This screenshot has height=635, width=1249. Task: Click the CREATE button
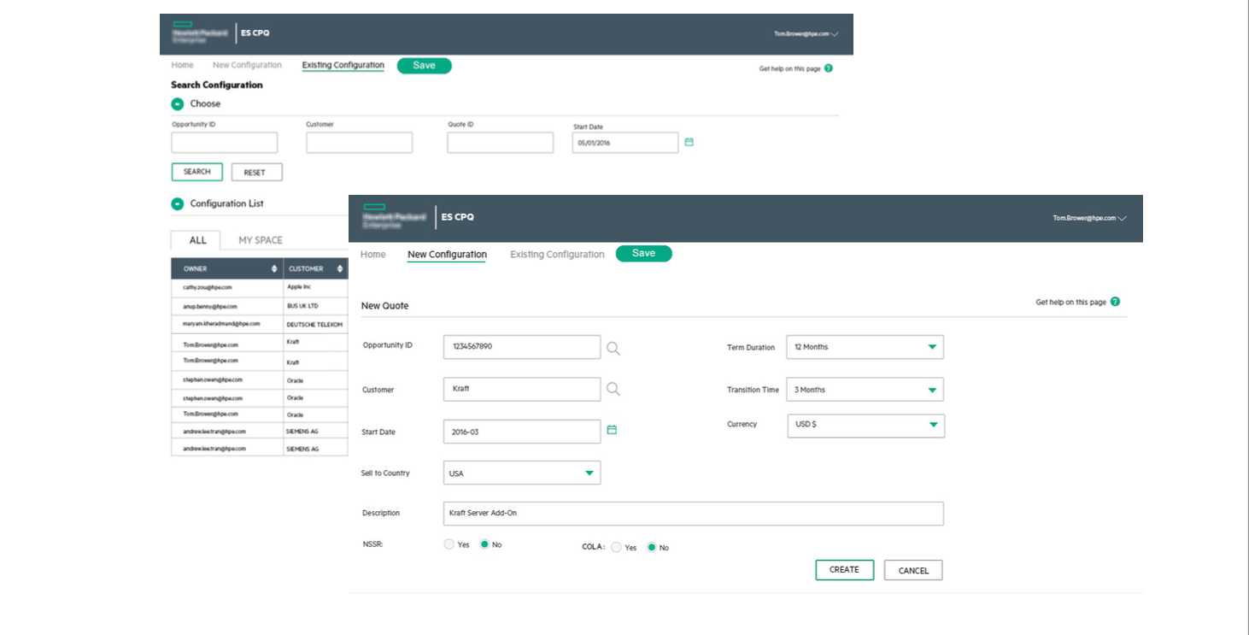pyautogui.click(x=845, y=570)
